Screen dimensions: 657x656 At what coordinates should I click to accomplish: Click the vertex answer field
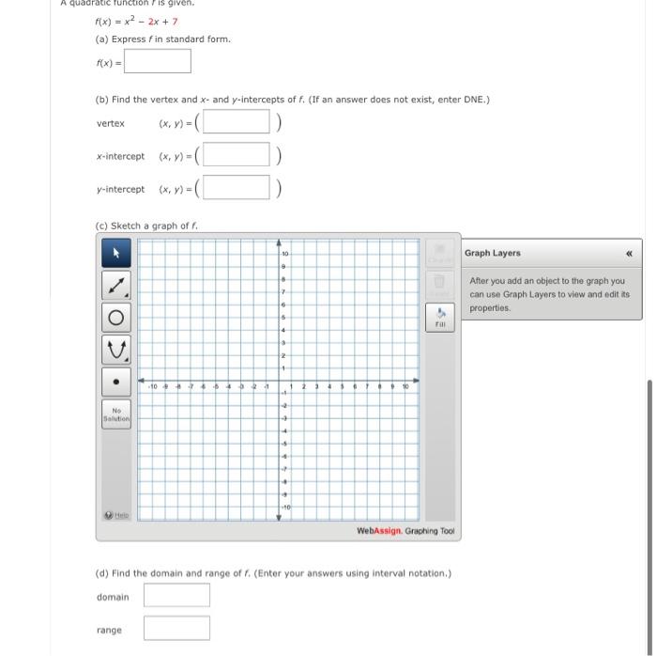coord(237,121)
